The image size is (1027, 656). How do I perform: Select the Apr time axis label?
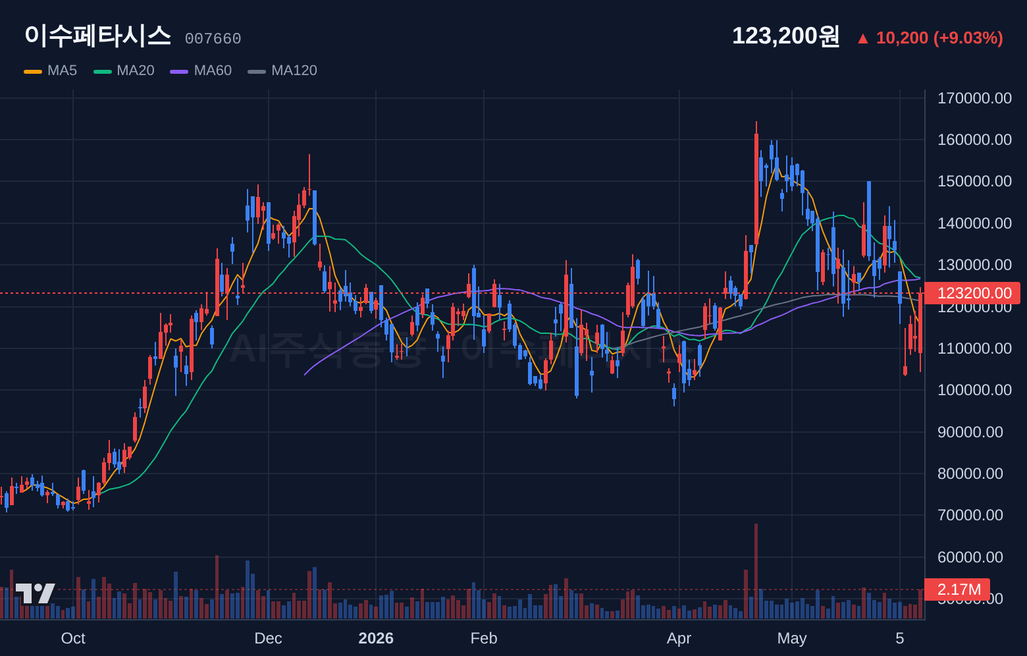(x=679, y=638)
